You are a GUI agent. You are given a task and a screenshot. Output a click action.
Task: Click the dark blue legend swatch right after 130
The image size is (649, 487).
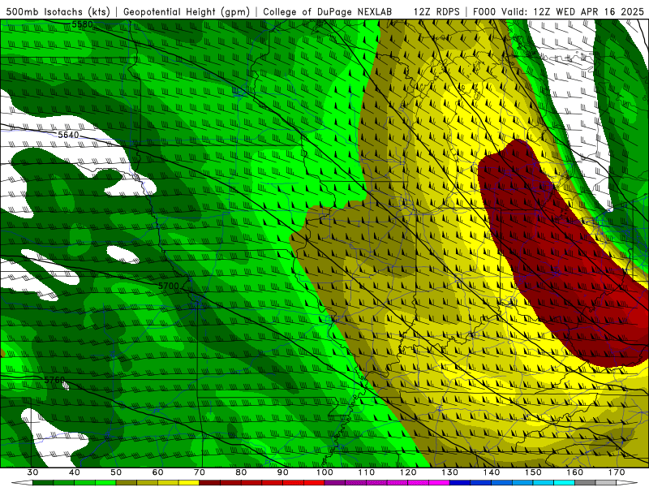(x=460, y=483)
